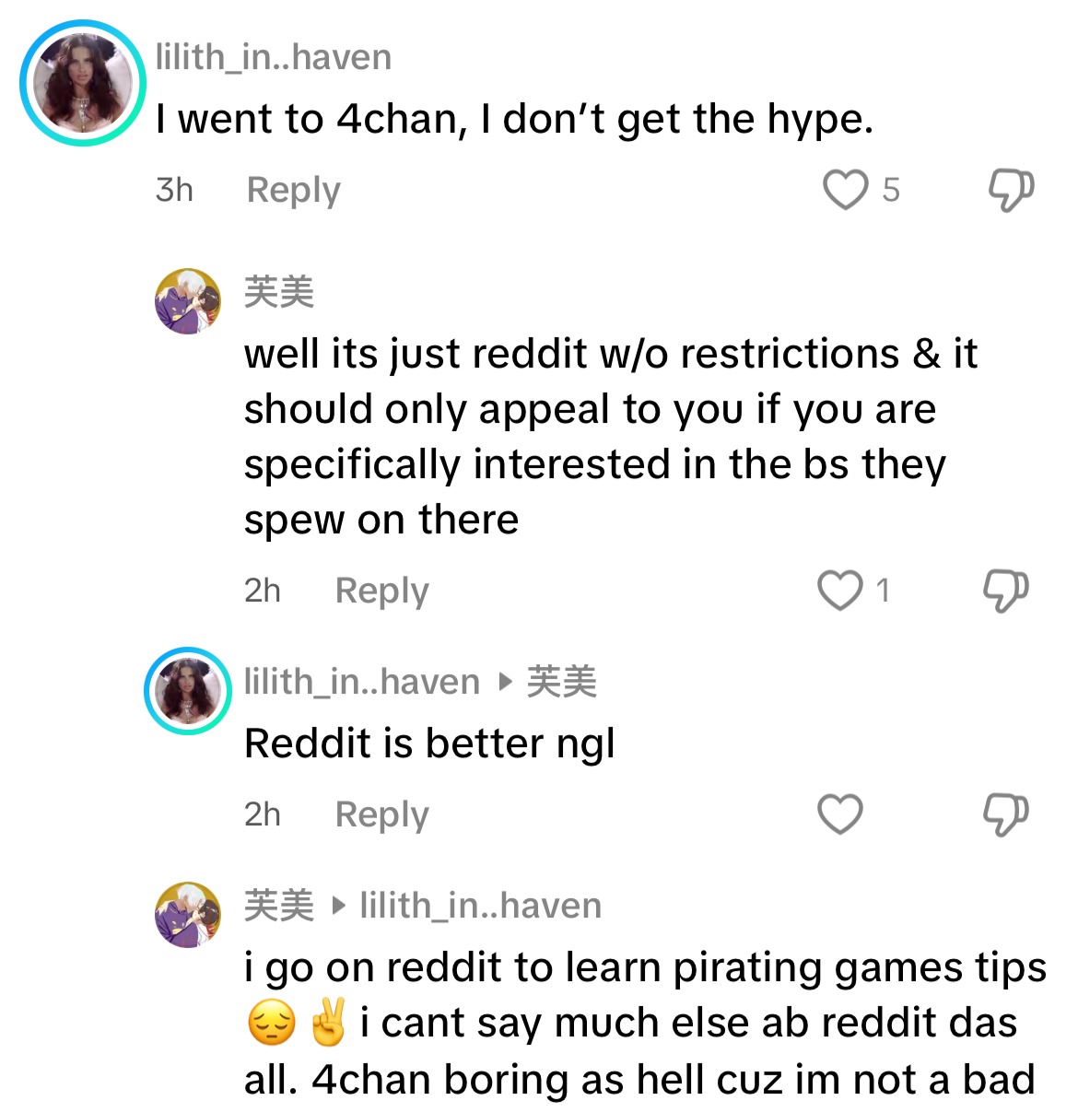Dislike the 'reddit w/o restrictions' reply
The image size is (1078, 1112).
coord(1005,591)
